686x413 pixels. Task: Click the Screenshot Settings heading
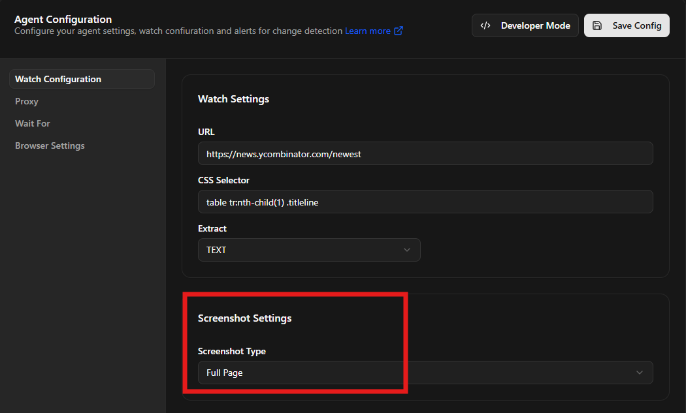[244, 318]
